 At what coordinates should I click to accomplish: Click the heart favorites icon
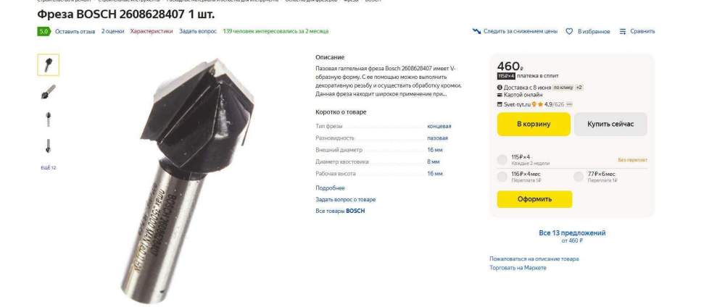569,31
